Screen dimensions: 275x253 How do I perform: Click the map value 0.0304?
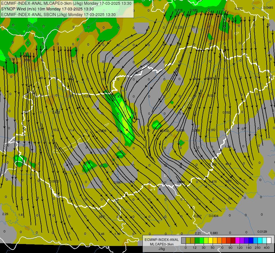(213, 216)
